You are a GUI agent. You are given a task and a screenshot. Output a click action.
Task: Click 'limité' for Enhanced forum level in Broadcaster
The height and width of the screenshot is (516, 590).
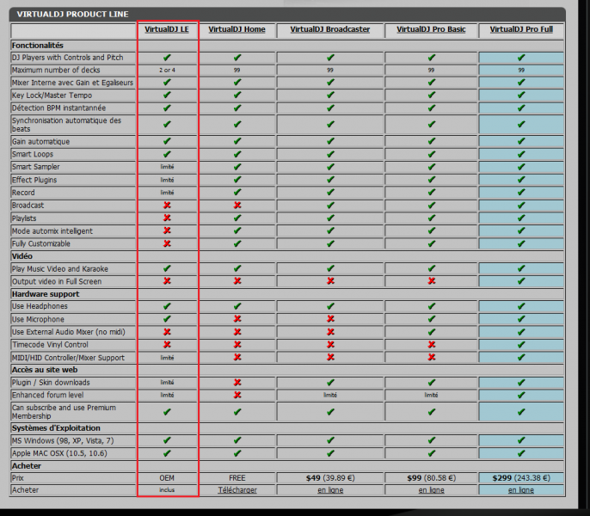[x=330, y=396]
